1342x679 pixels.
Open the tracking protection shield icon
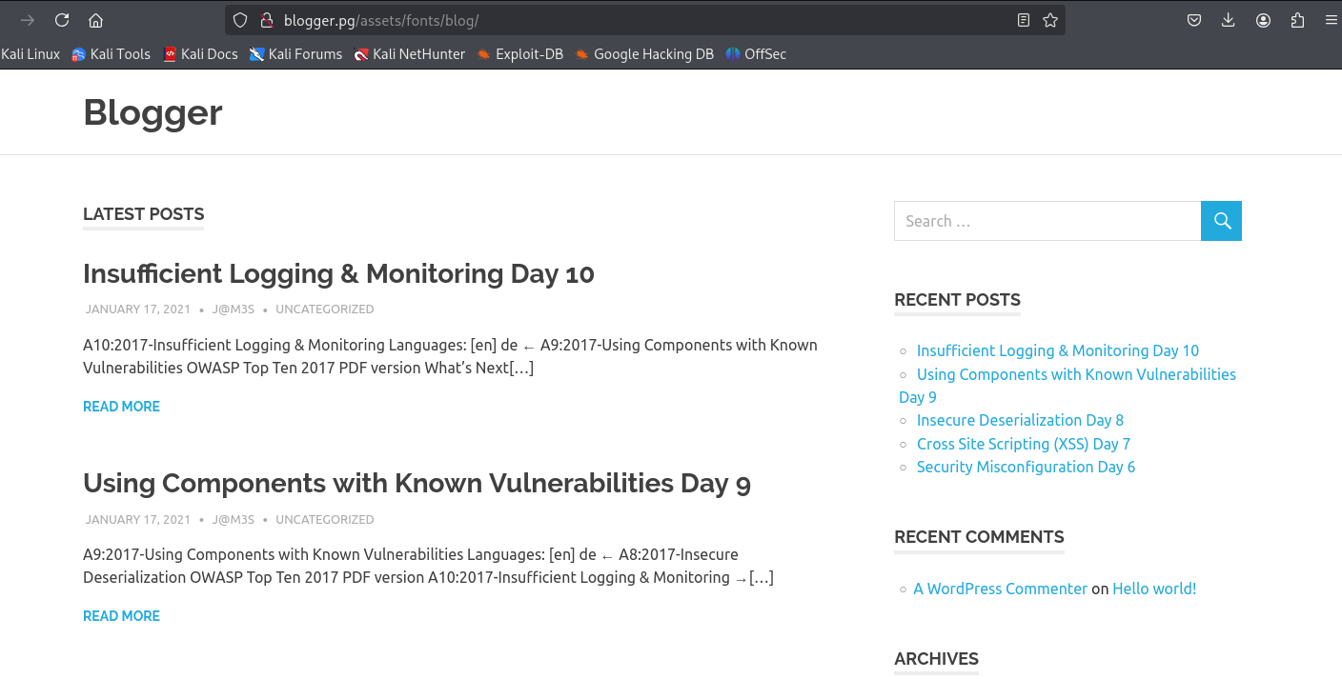240,20
